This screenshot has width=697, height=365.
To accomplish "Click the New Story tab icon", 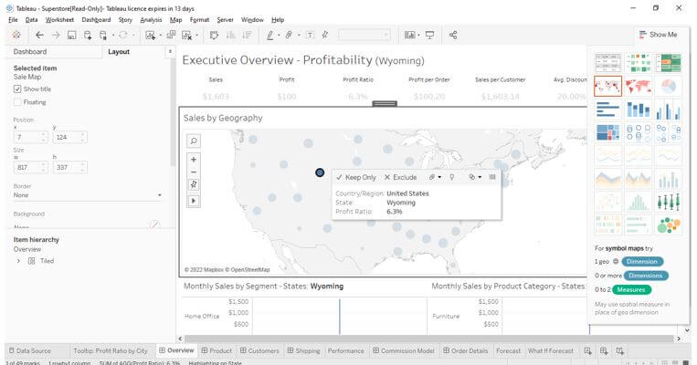I will tap(620, 350).
